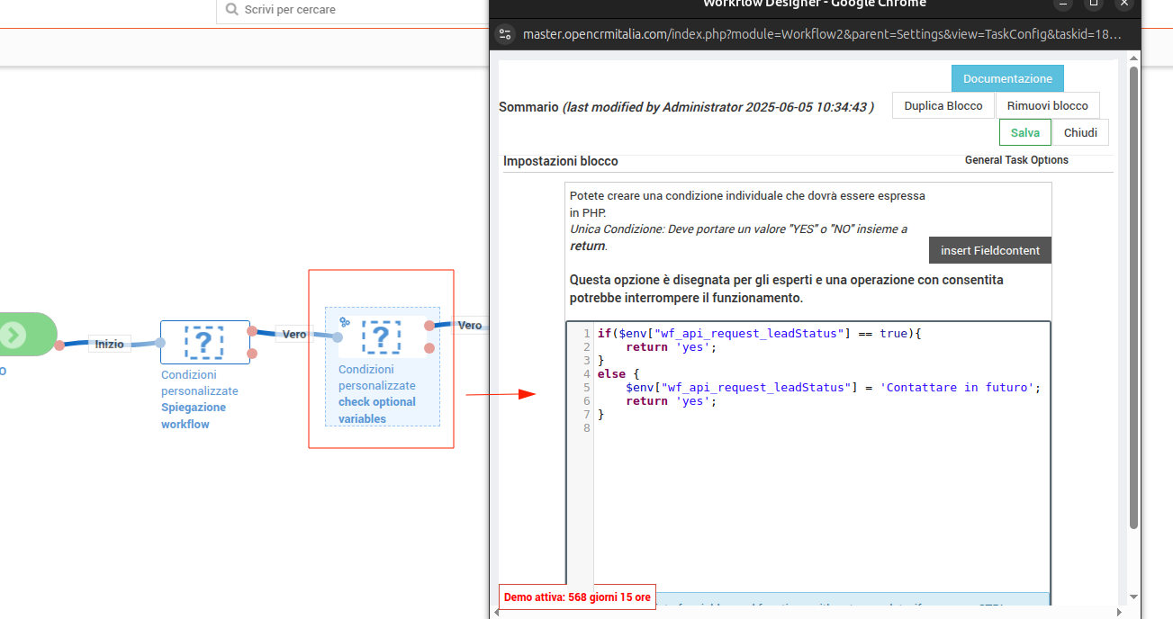This screenshot has width=1173, height=619.
Task: Click small gear icon on check optional variables block
Action: [345, 321]
